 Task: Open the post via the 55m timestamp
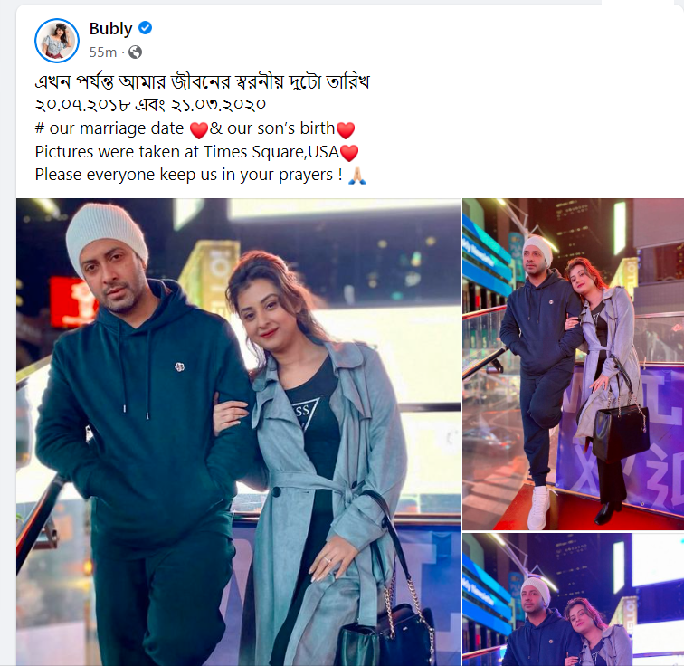[x=103, y=52]
